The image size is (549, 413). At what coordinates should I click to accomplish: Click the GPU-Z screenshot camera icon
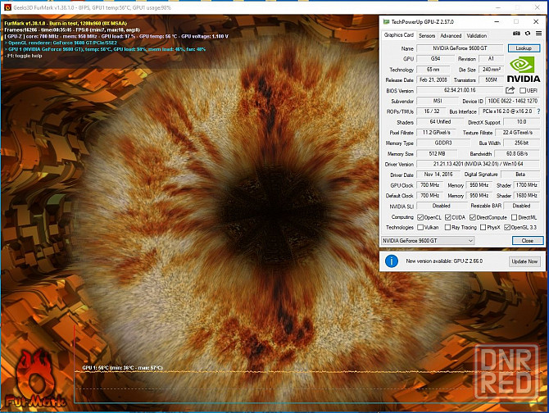[x=516, y=34]
